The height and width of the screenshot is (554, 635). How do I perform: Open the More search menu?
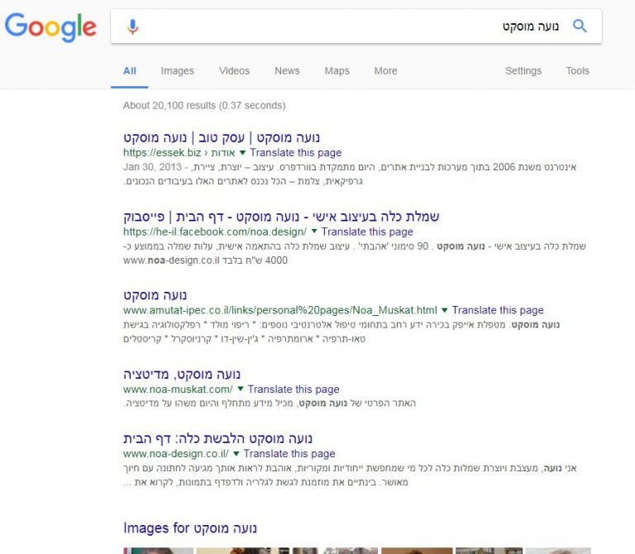tap(385, 71)
